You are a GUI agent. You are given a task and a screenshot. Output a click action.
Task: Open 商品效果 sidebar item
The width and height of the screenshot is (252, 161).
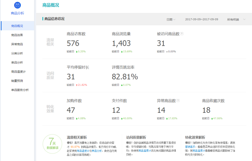tap(17, 35)
